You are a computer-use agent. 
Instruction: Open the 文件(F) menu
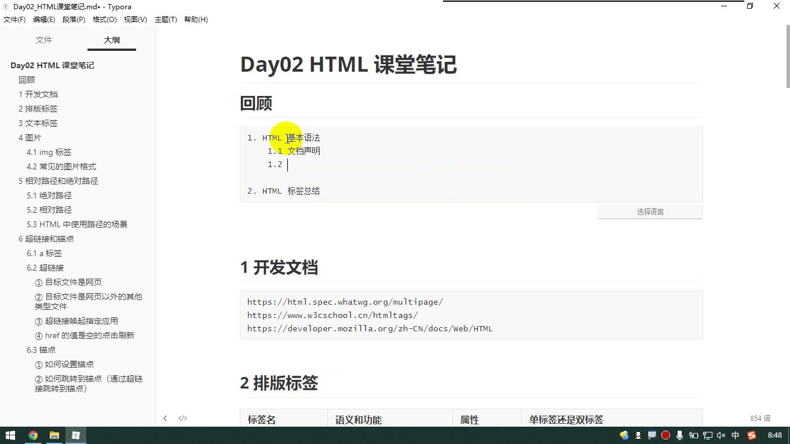14,20
